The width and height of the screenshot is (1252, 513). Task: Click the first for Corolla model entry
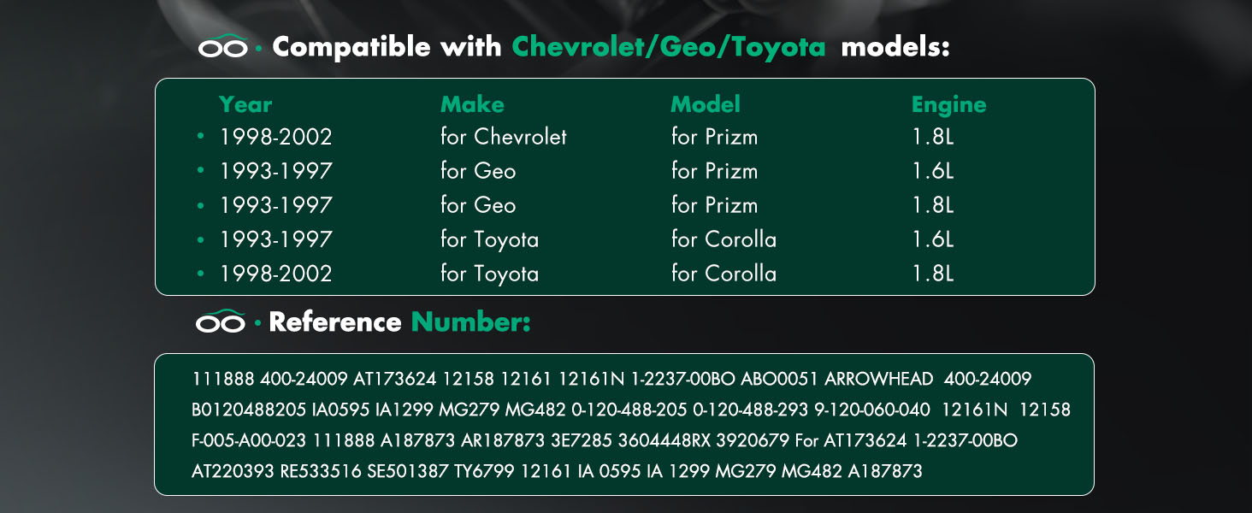724,239
